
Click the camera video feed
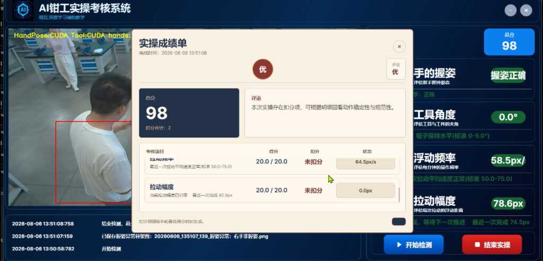pos(70,118)
